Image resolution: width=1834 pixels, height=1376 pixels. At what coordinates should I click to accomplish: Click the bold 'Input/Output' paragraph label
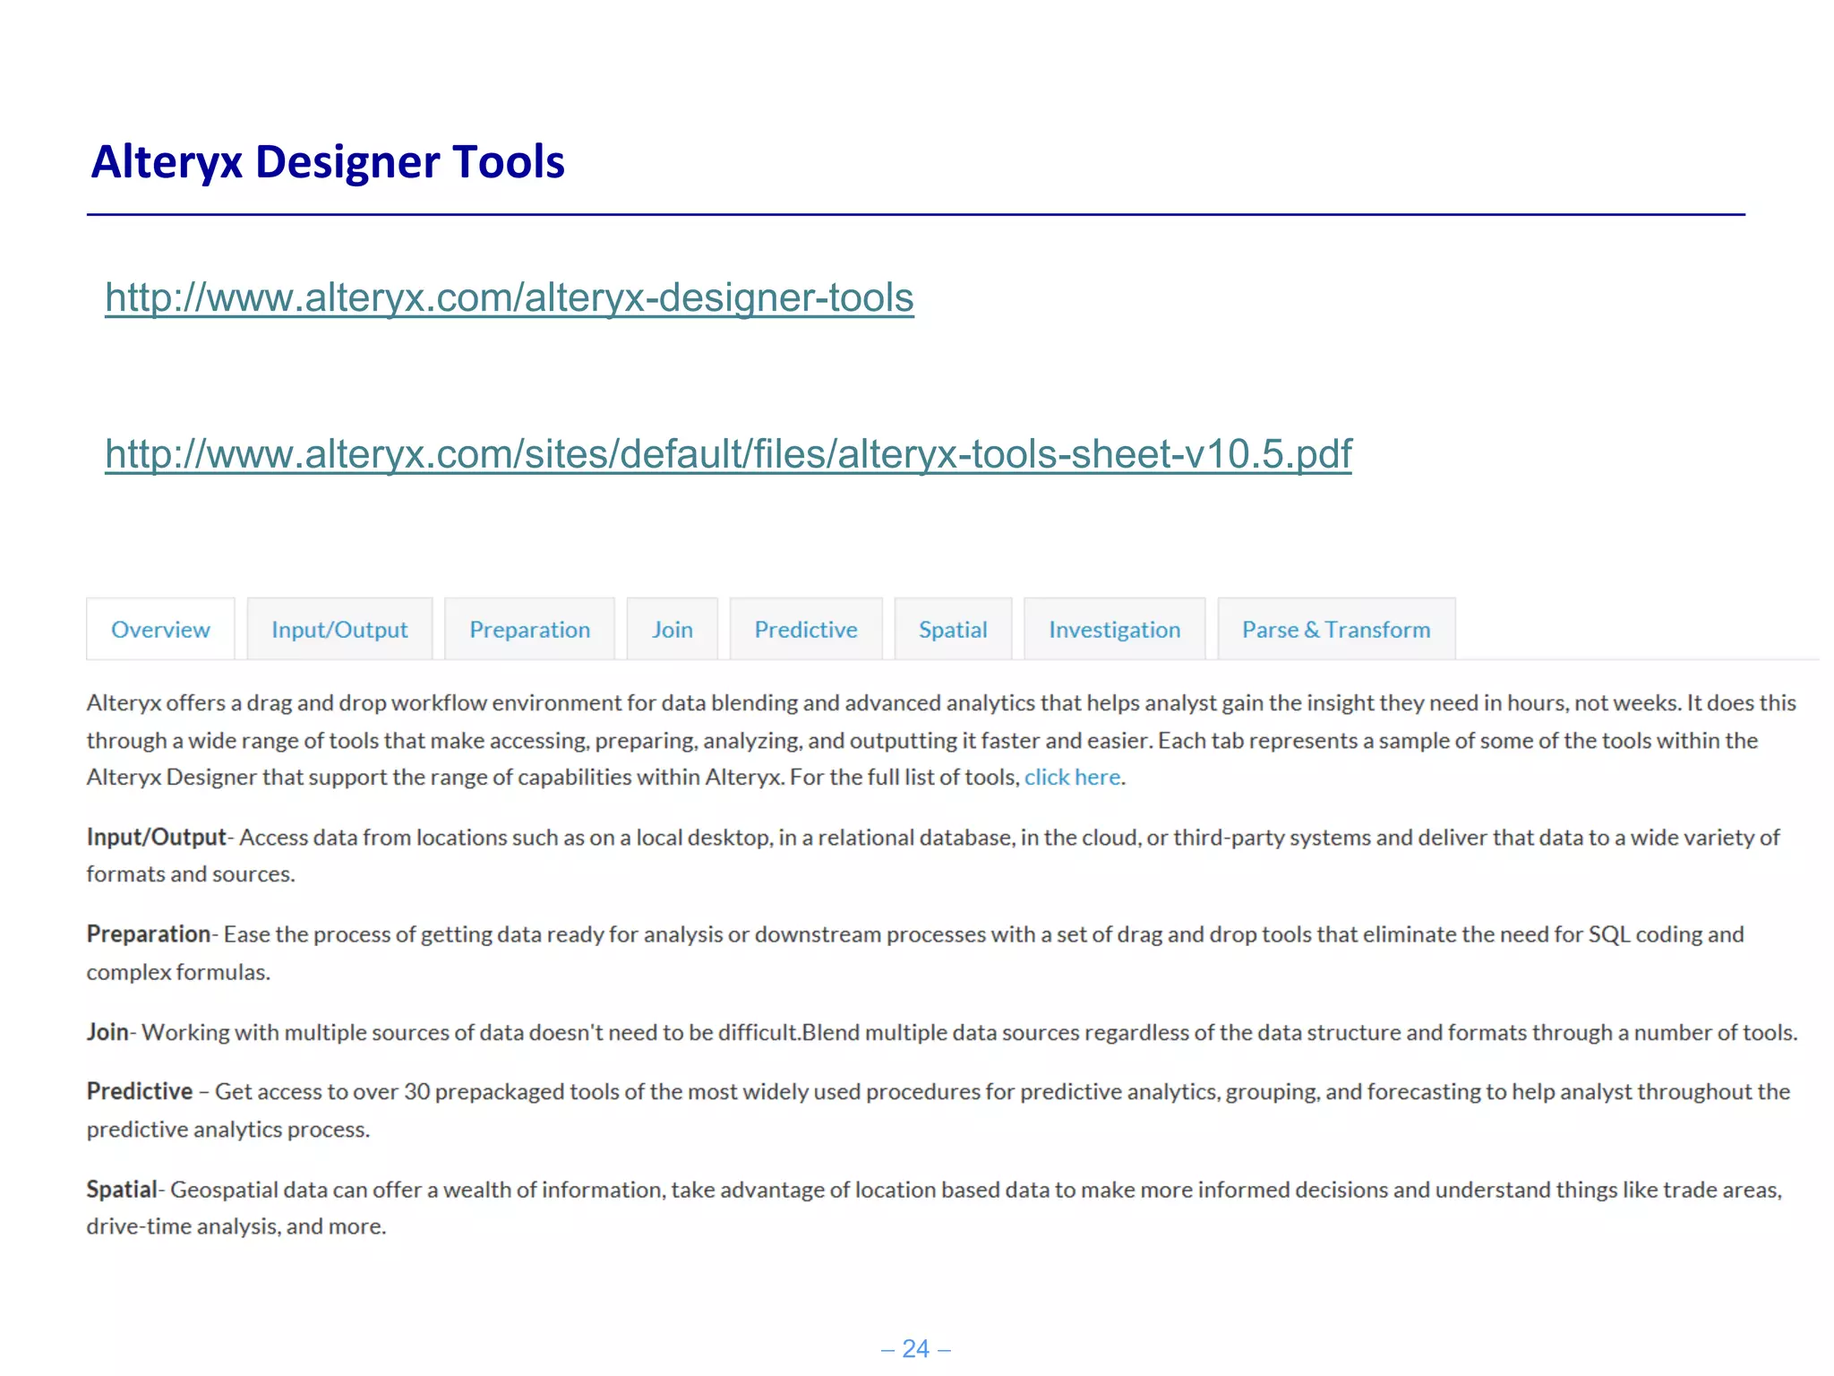(x=156, y=837)
